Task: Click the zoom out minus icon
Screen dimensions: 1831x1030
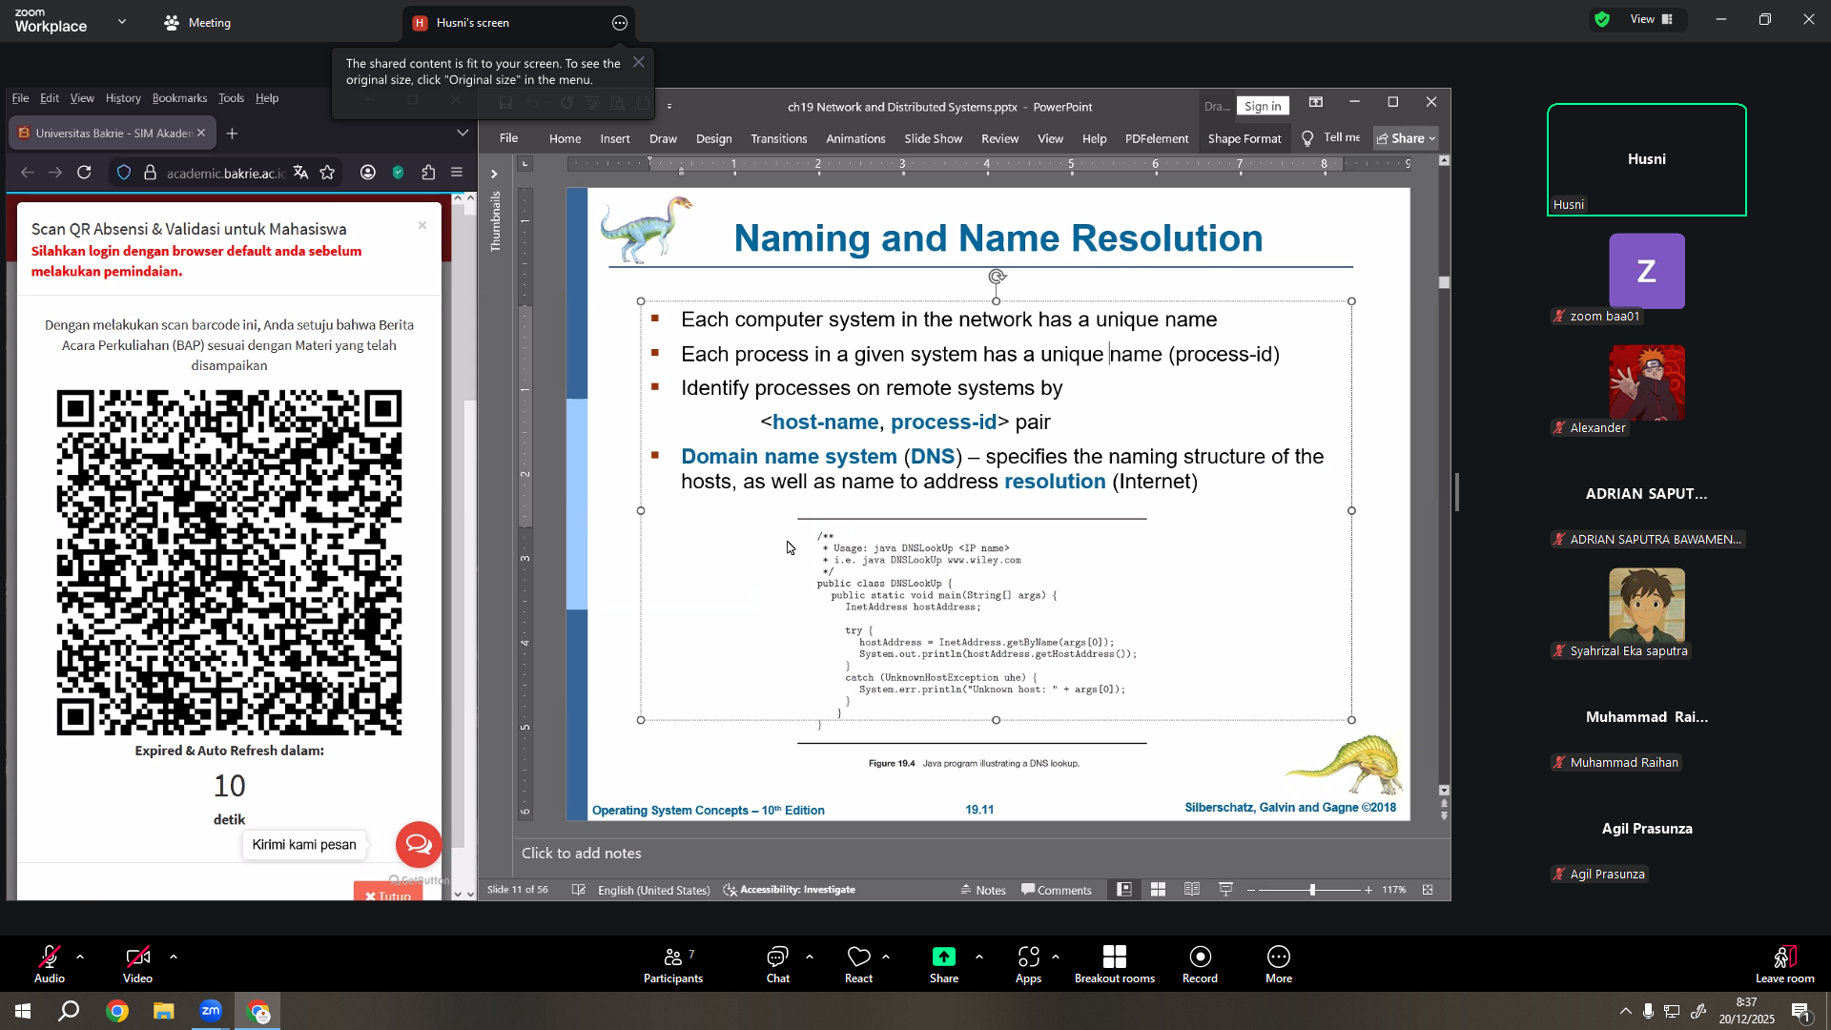Action: tap(1251, 890)
